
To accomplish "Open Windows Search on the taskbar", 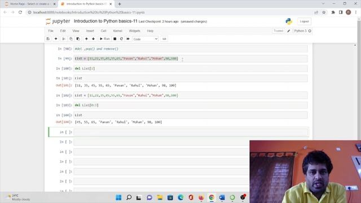I will coord(129,197).
